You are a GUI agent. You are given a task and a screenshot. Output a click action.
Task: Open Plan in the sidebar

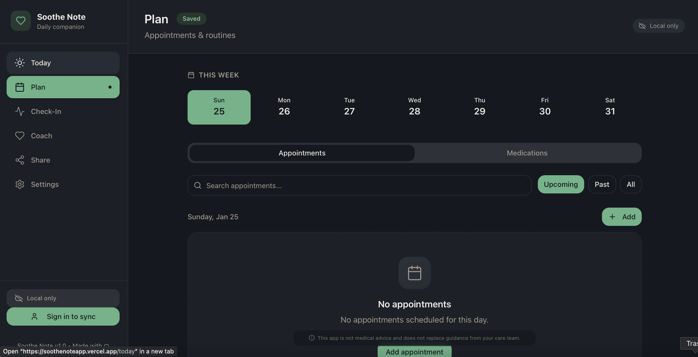tap(63, 87)
